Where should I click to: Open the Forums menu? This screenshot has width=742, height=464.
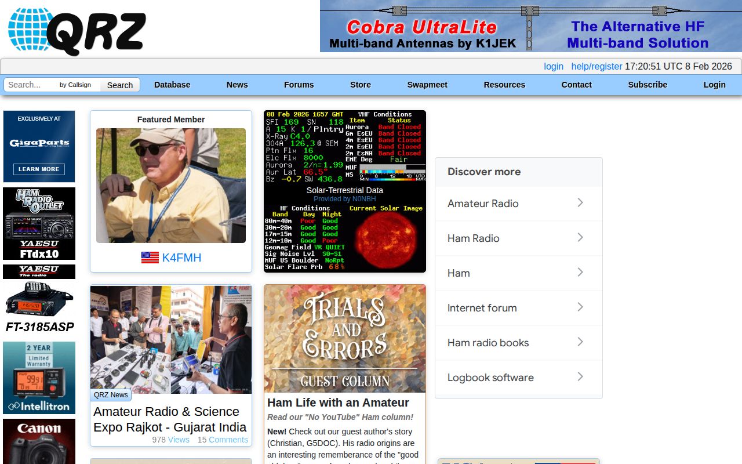pos(299,85)
